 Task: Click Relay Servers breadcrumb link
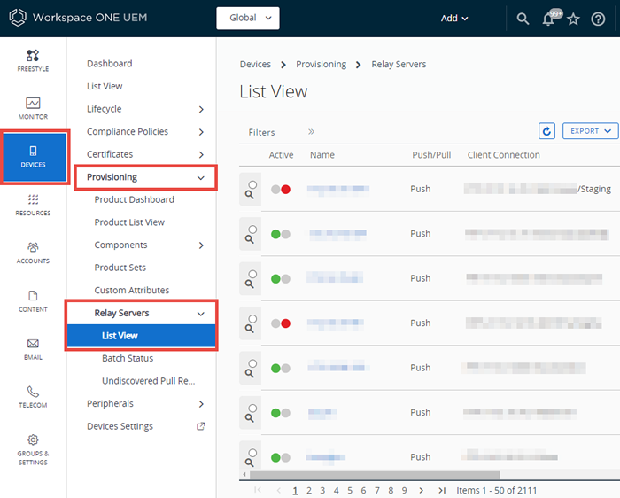399,64
